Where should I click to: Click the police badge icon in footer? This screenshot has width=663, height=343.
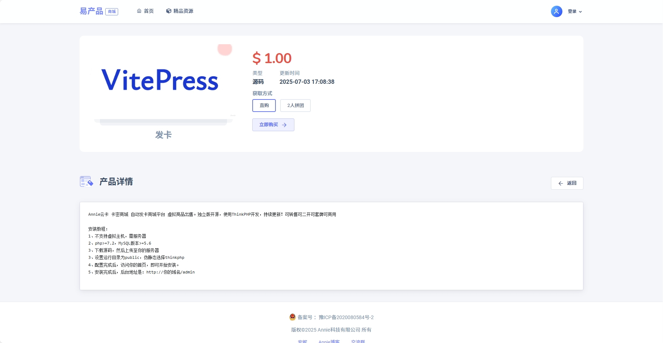click(x=292, y=317)
